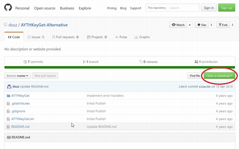Open Initial Publish commit for .gitignore
Image resolution: width=239 pixels, height=149 pixels.
(96, 111)
